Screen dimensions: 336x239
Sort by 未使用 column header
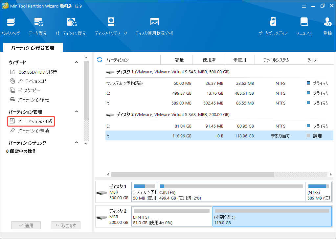pyautogui.click(x=239, y=60)
